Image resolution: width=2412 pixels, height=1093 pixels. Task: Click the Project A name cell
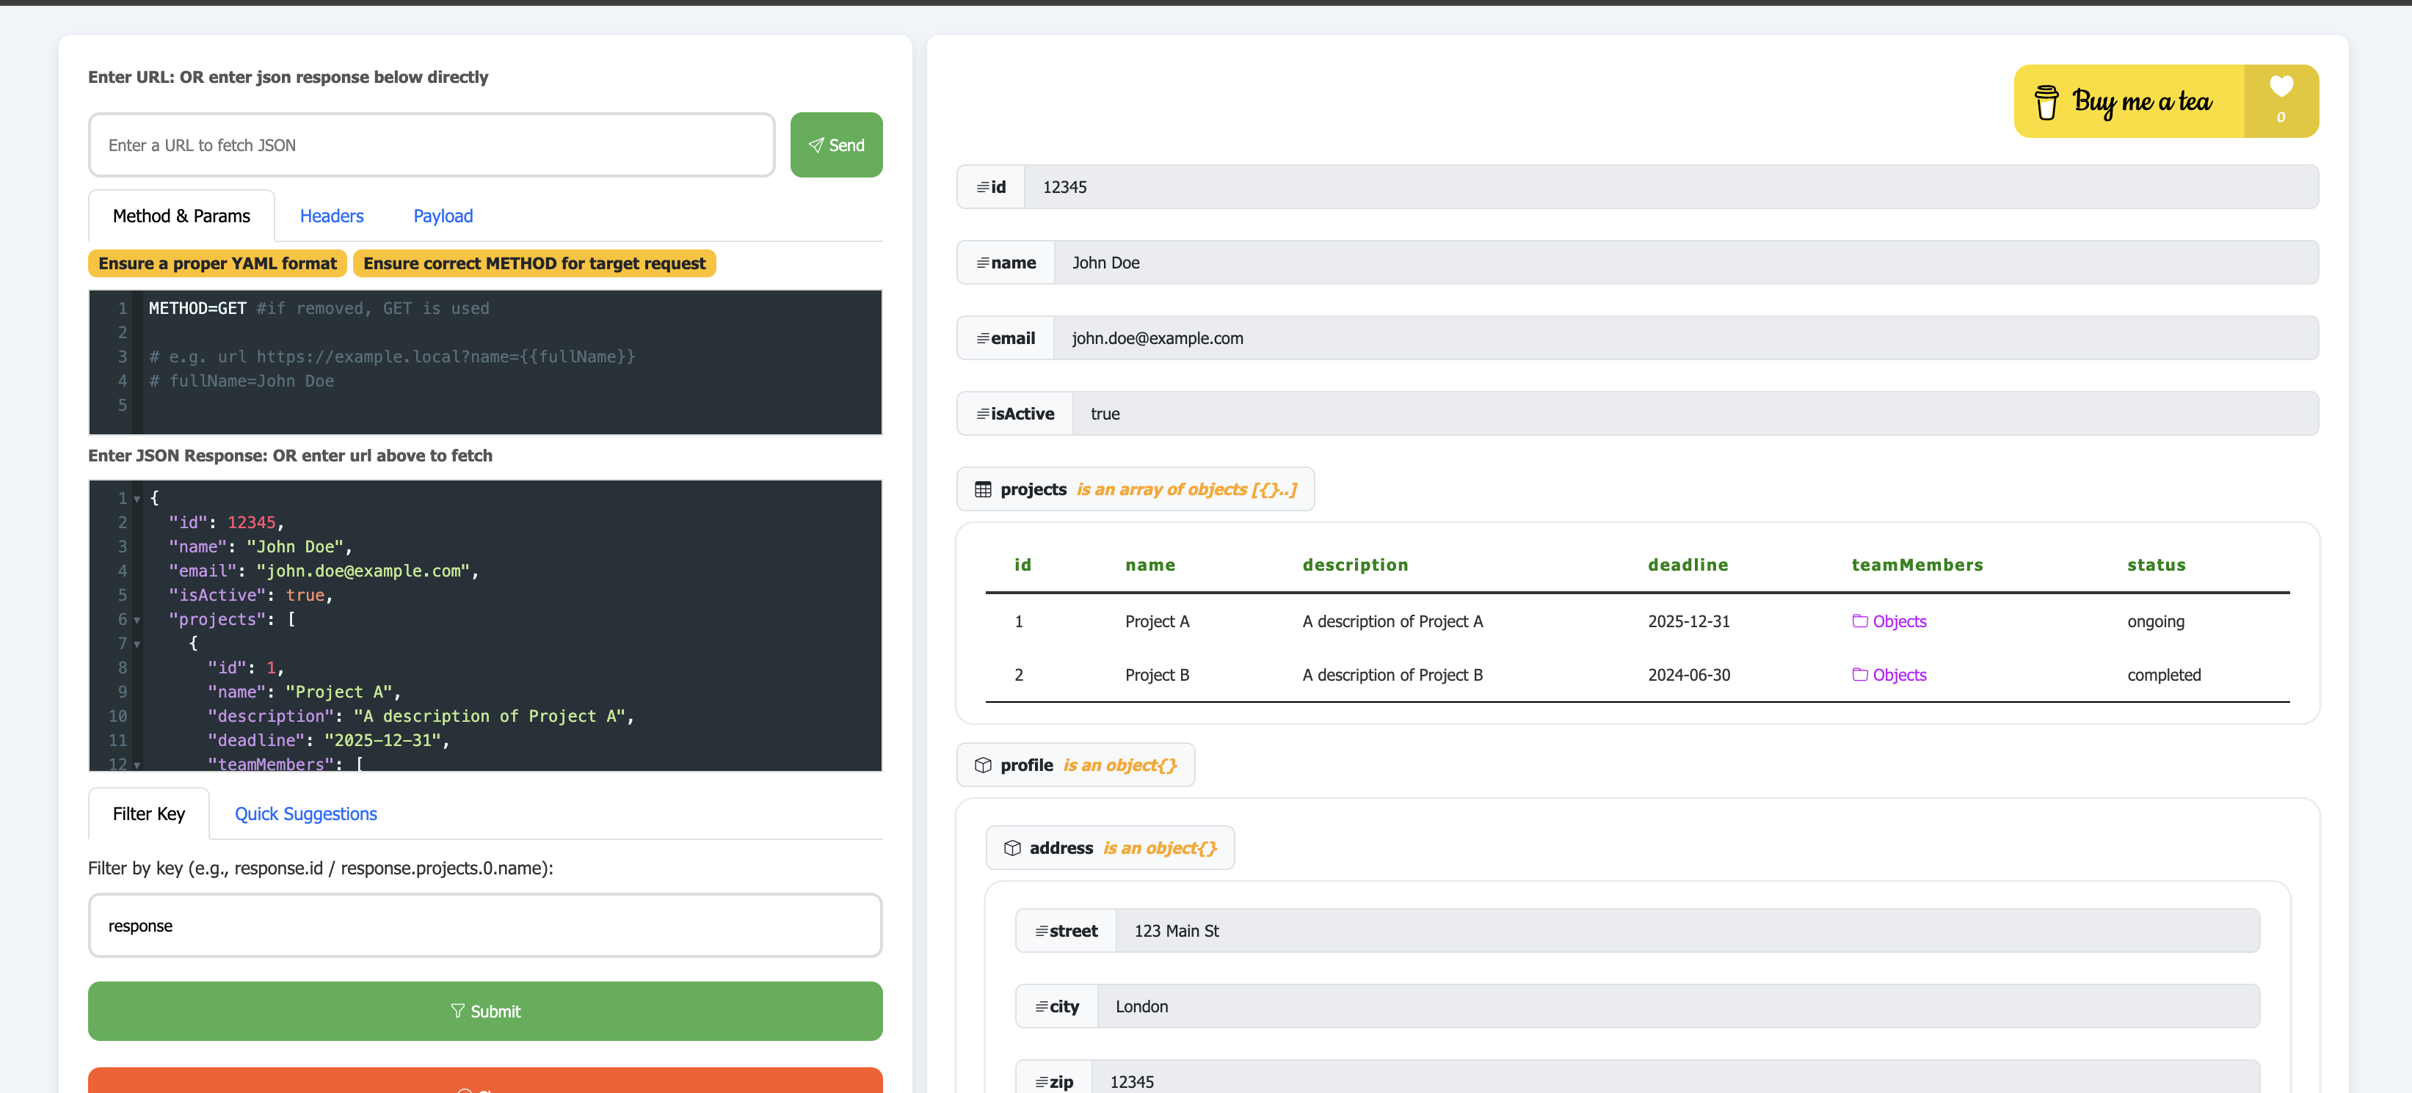click(1158, 621)
